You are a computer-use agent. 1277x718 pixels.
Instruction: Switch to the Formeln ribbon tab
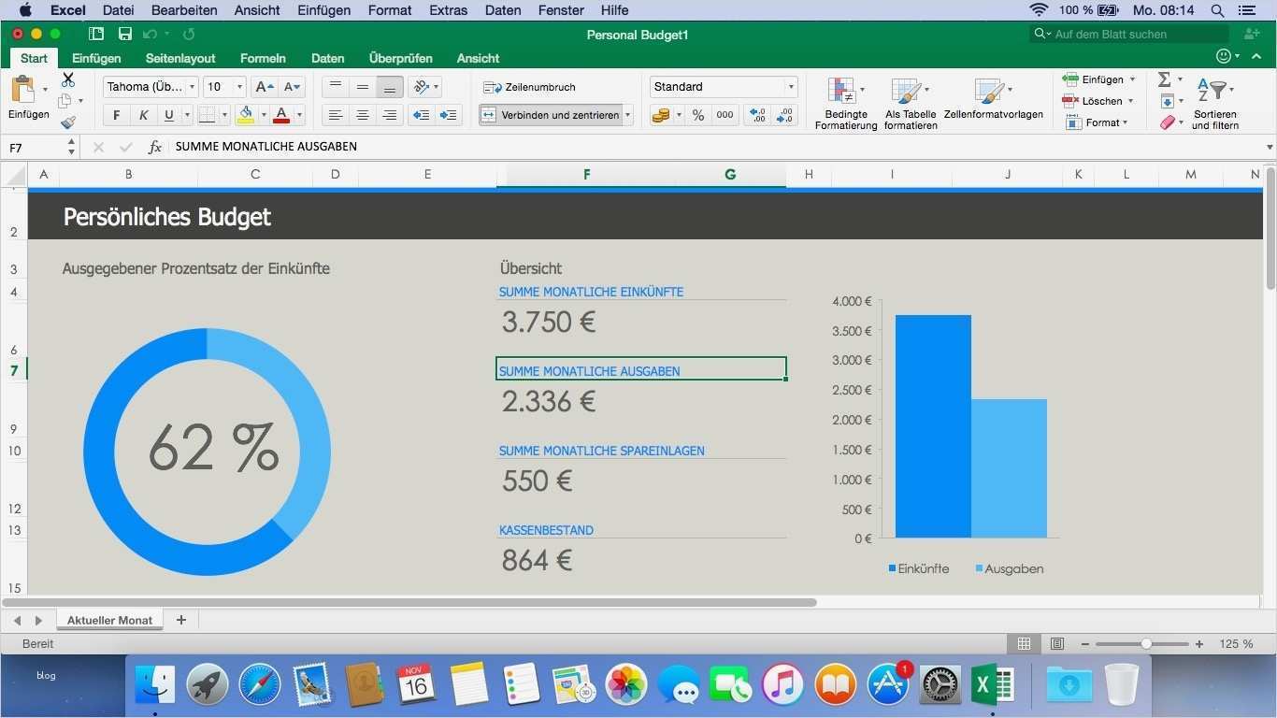pos(263,58)
